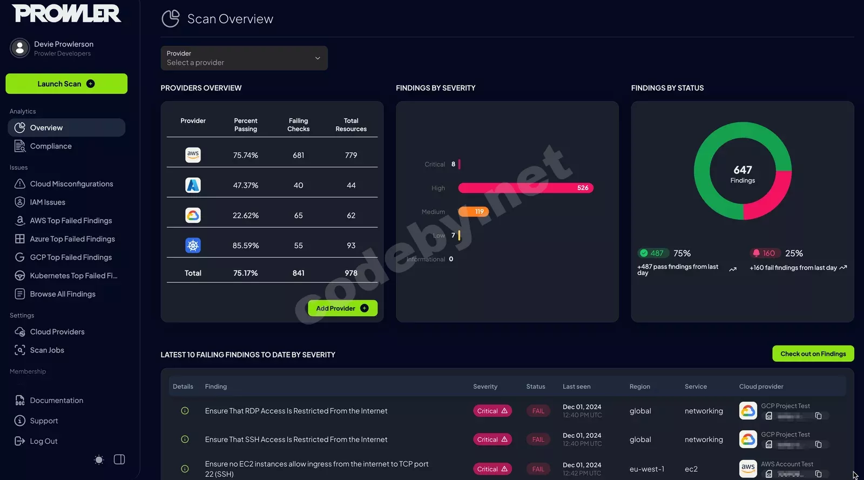Click the Scan Jobs scan icon
Image resolution: width=864 pixels, height=480 pixels.
[20, 350]
